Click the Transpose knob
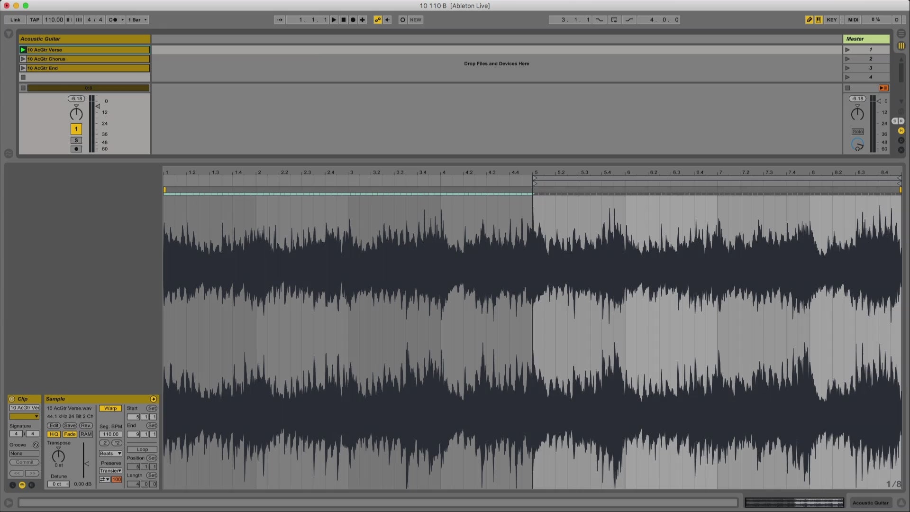Viewport: 910px width, 512px height. [58, 456]
